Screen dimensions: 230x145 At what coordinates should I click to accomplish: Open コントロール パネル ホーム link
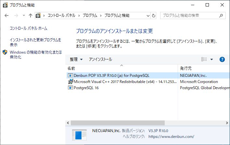click(29, 28)
